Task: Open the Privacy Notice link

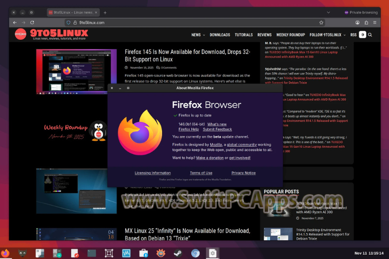Action: click(x=243, y=173)
